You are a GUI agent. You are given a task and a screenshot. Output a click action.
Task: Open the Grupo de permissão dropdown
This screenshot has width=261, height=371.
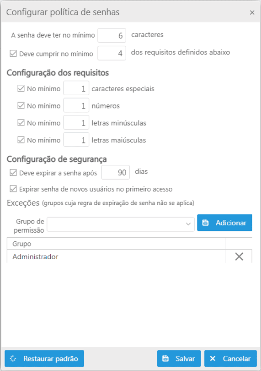pyautogui.click(x=121, y=224)
